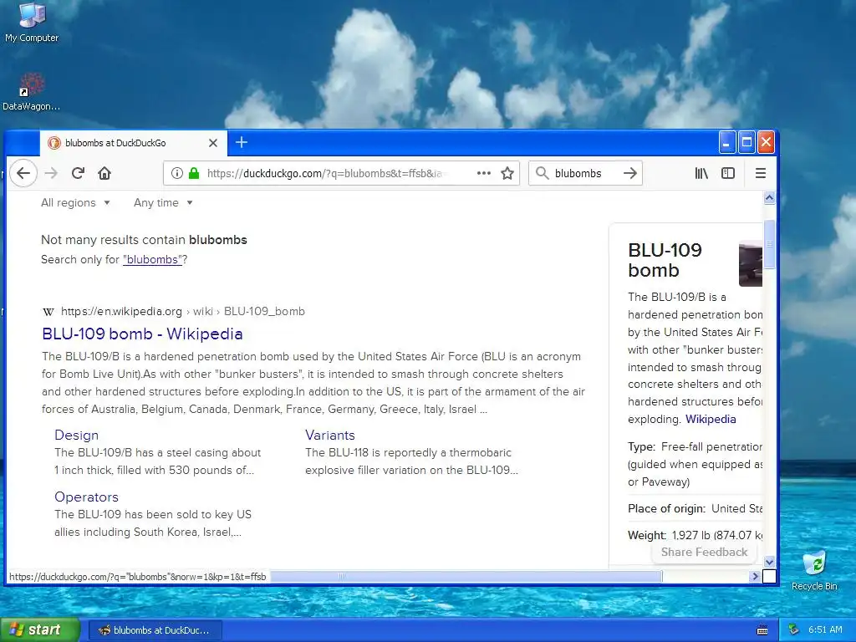The height and width of the screenshot is (642, 856).
Task: Click the My Computer desktop icon
Action: (x=32, y=23)
